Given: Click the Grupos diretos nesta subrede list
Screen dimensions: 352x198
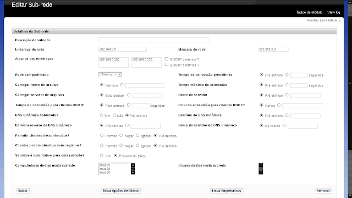Looking at the screenshot, I should click(261, 169).
